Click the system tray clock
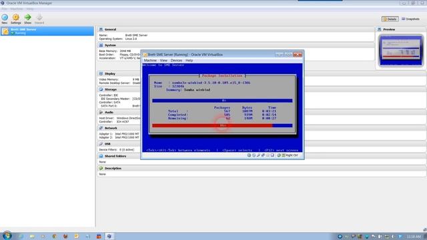 coord(414,237)
